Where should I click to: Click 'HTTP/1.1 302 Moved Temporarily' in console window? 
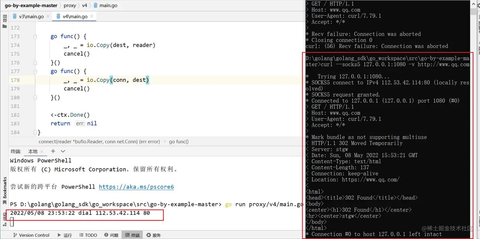[357, 143]
